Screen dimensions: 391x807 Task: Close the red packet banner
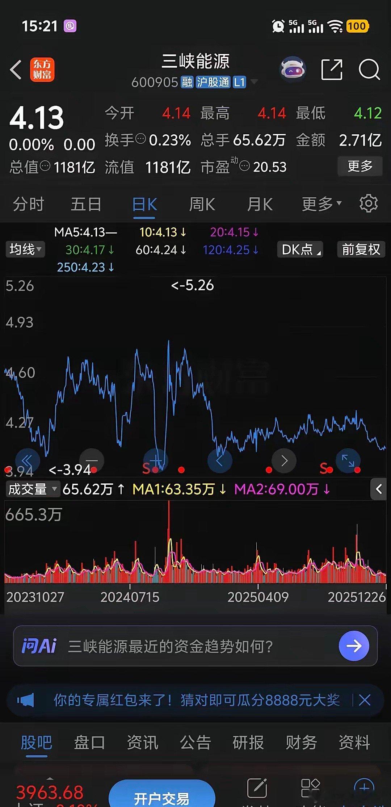(365, 700)
